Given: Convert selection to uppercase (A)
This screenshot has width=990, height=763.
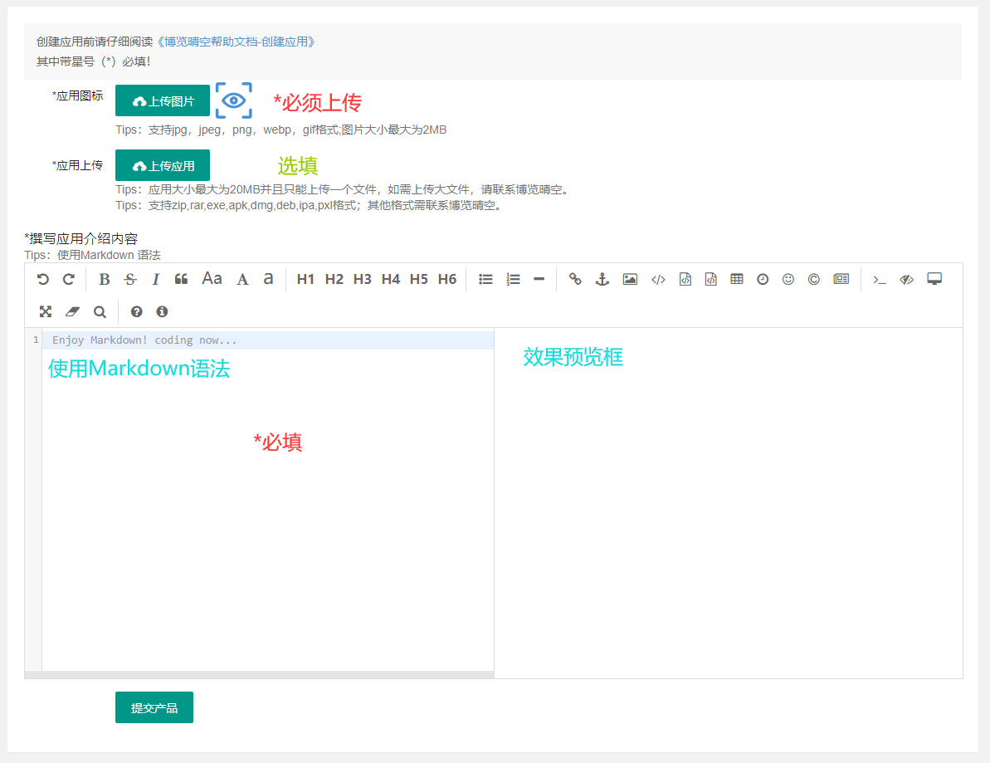Looking at the screenshot, I should click(x=242, y=279).
